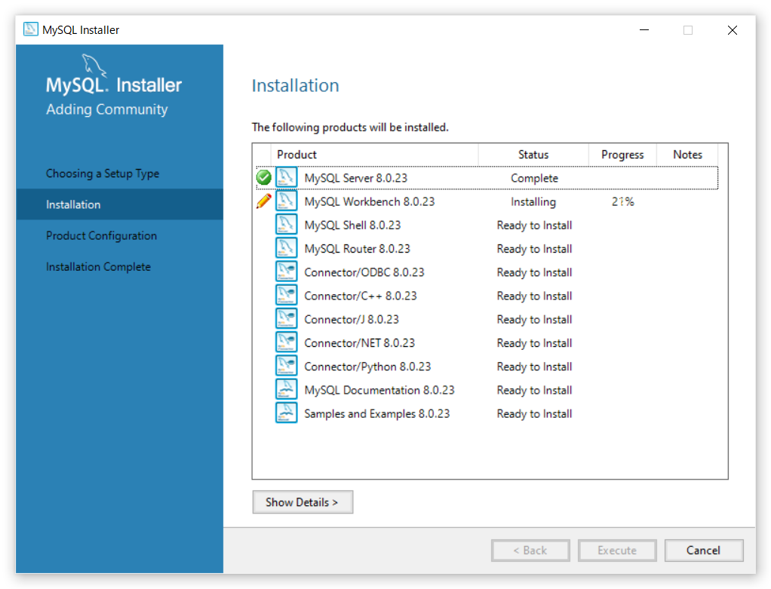
Task: Click the green checkmark beside MySQL Server
Action: (x=264, y=177)
